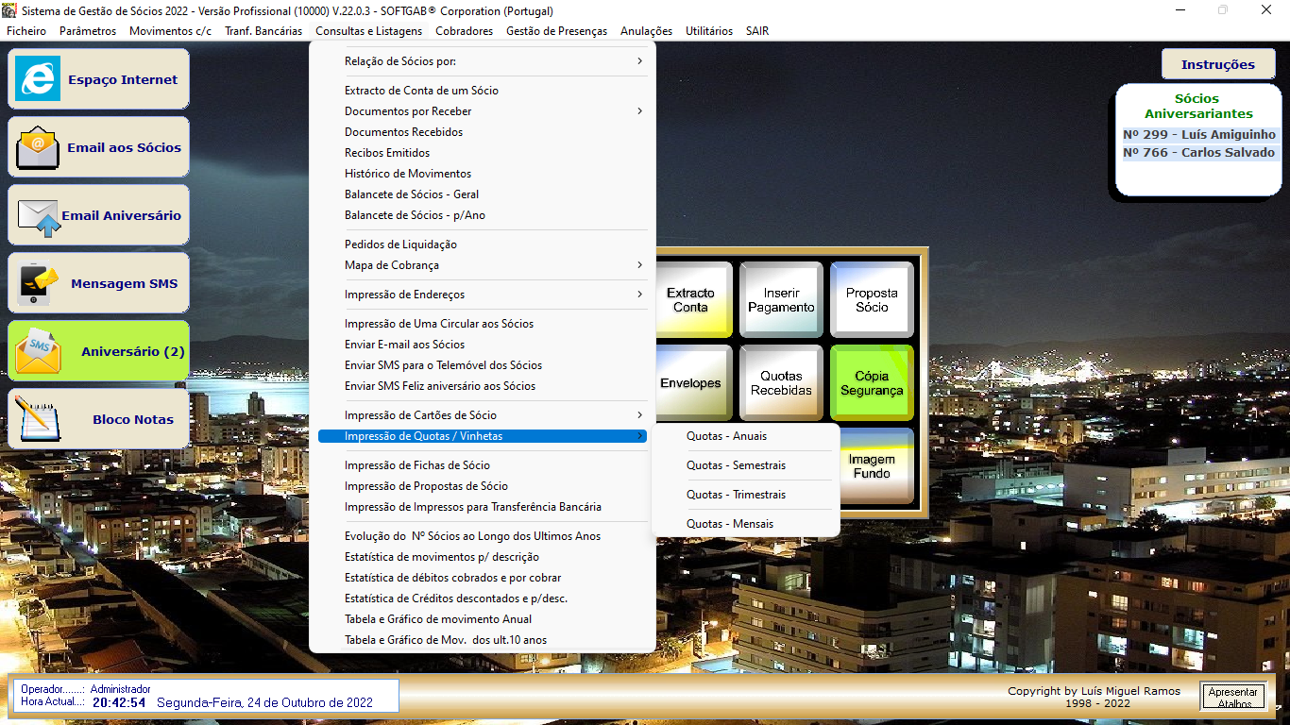
Task: Click the Espaço Internet explorer icon
Action: point(38,79)
